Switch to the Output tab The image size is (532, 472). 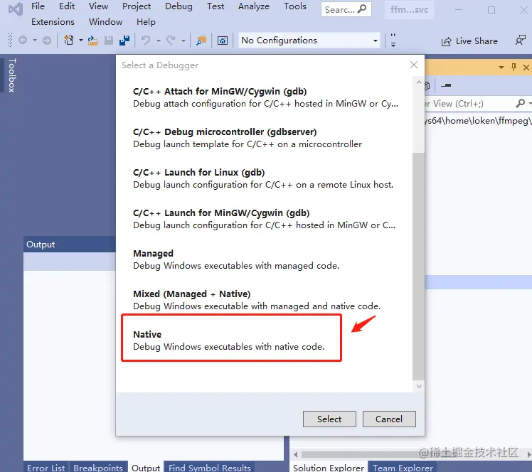click(x=146, y=467)
